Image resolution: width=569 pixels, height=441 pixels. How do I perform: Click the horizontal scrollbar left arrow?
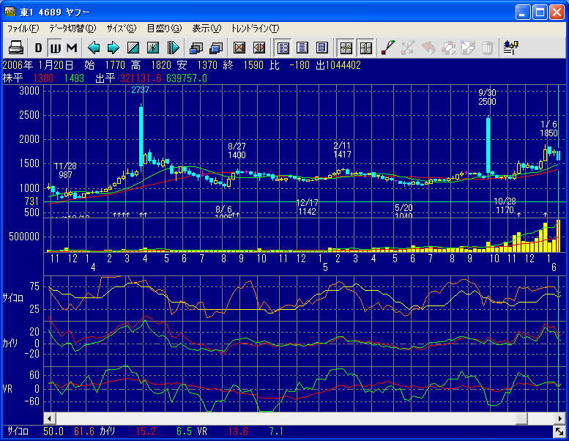point(50,418)
